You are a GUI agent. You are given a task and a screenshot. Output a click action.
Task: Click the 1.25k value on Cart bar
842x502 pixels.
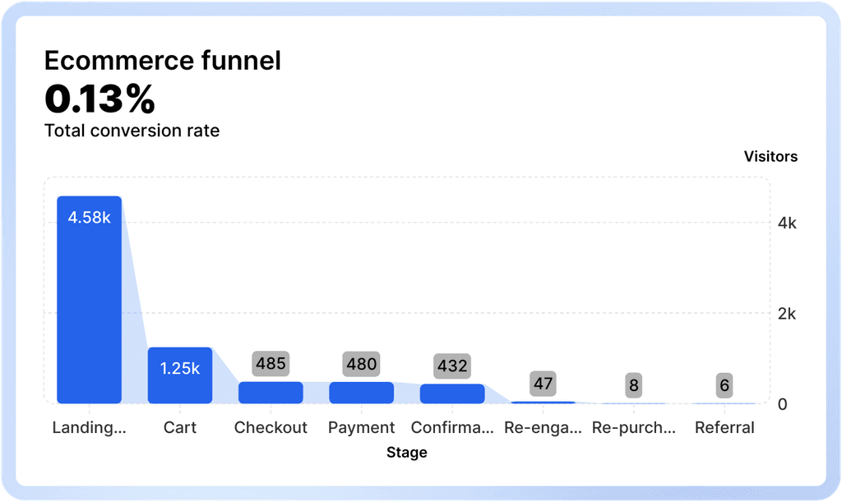pyautogui.click(x=180, y=369)
